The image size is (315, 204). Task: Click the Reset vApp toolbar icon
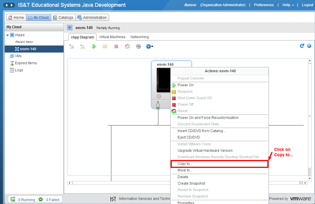(127, 46)
